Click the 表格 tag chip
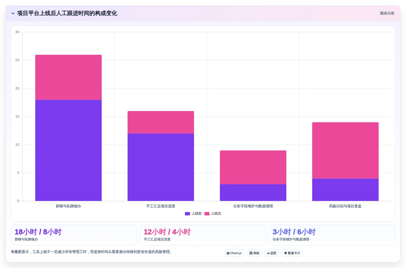Screen dimensions: 406x268 [254, 253]
